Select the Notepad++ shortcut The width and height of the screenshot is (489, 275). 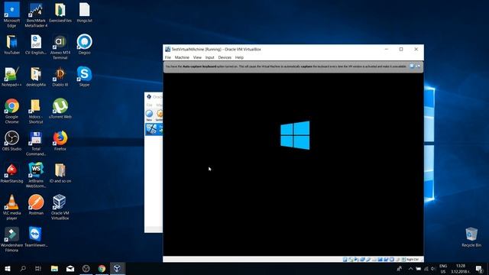(x=12, y=77)
